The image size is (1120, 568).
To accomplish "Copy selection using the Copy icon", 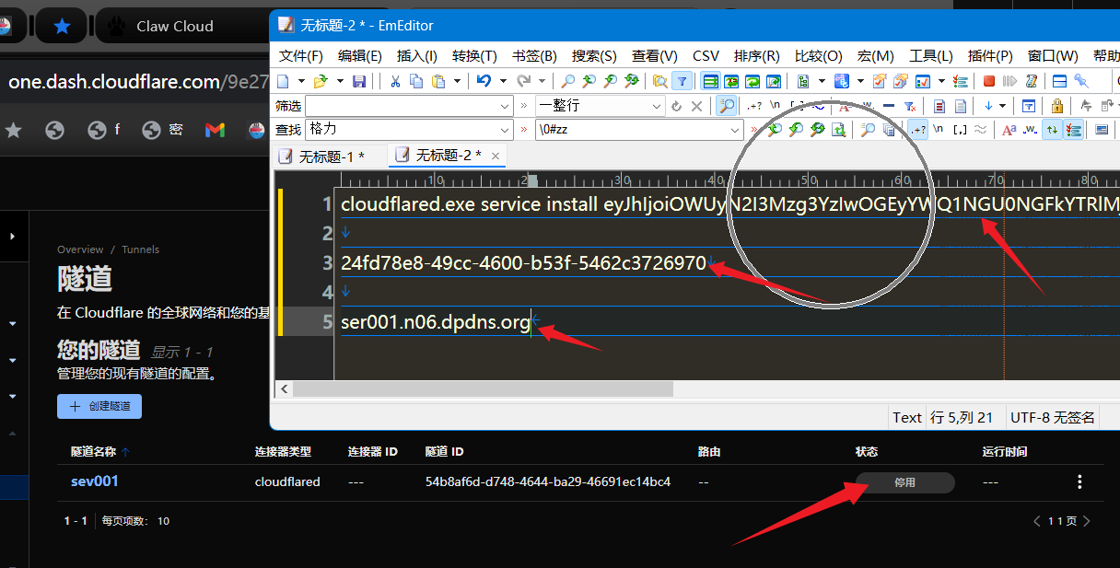I will pyautogui.click(x=416, y=81).
